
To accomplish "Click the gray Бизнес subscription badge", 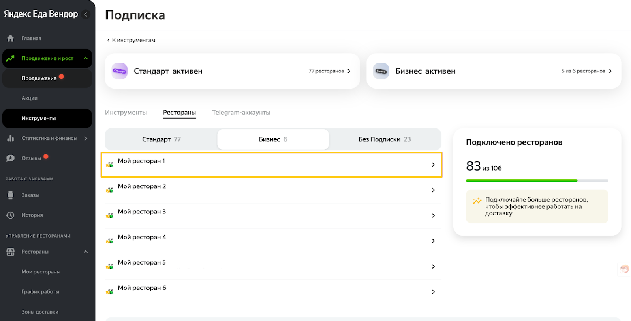I will click(x=381, y=71).
